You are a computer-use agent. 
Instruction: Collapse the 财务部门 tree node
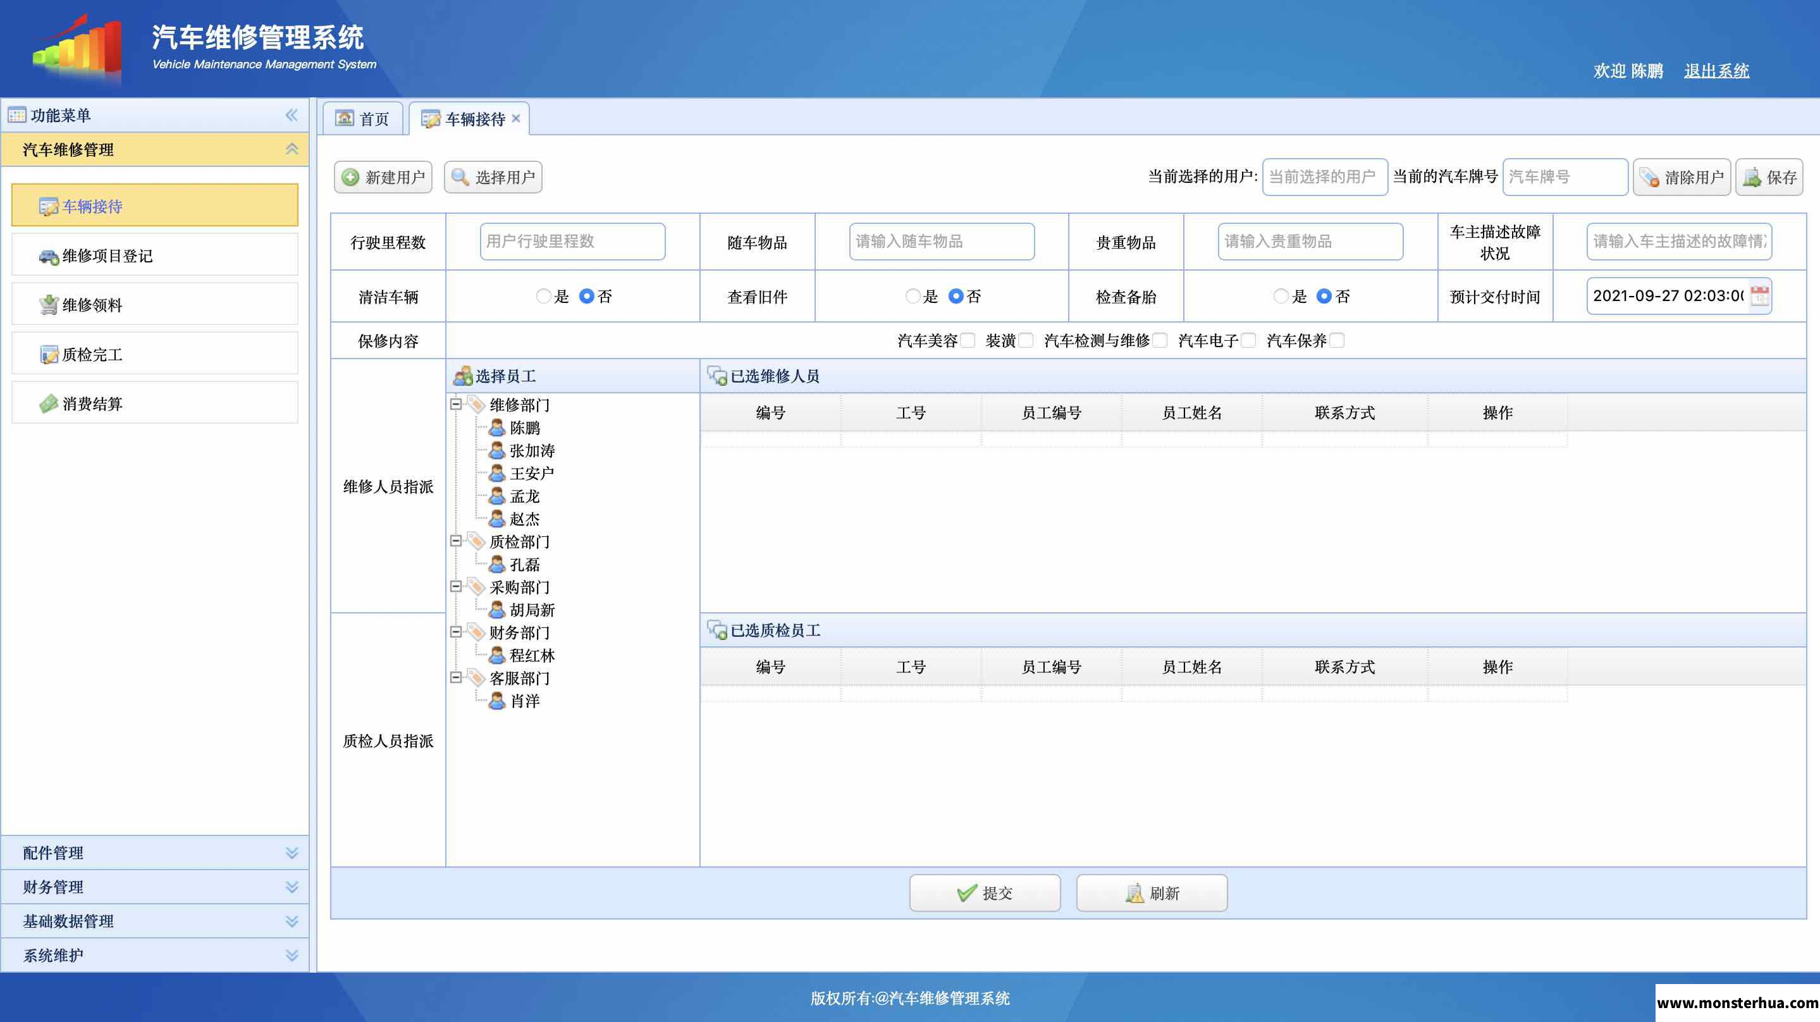tap(457, 632)
